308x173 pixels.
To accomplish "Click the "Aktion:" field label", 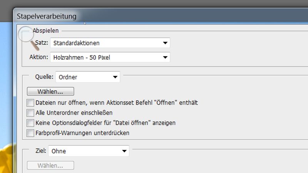I will tap(38, 58).
